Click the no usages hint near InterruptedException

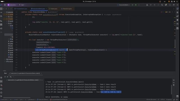pyautogui.click(x=107, y=15)
